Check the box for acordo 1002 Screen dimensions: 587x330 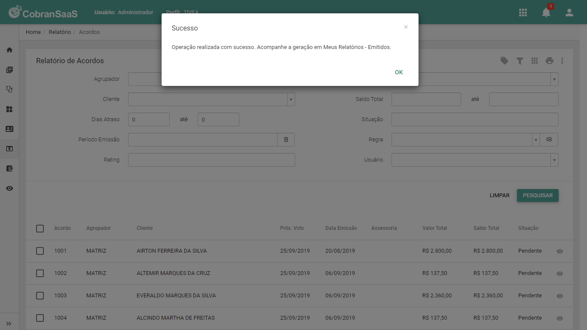click(x=40, y=273)
